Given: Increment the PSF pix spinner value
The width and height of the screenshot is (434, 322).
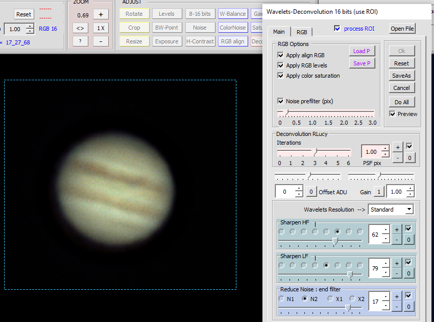Looking at the screenshot, I should point(385,149).
